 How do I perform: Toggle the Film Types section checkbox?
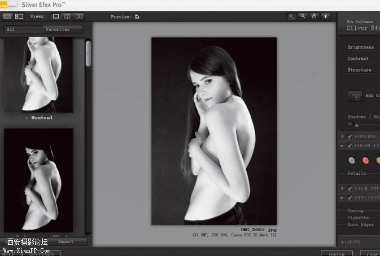(x=350, y=188)
